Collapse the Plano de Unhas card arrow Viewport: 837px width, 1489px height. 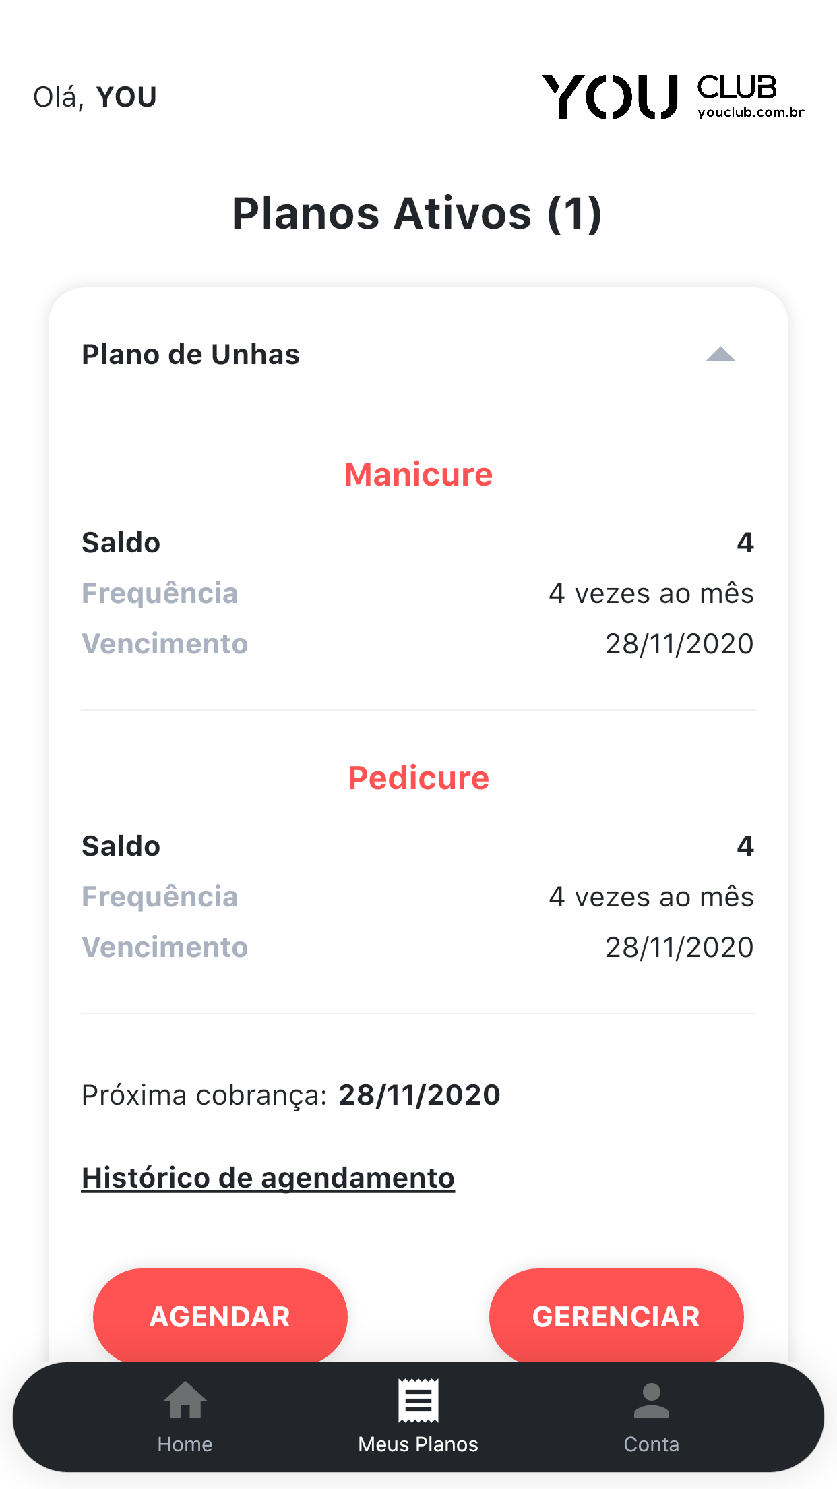720,355
